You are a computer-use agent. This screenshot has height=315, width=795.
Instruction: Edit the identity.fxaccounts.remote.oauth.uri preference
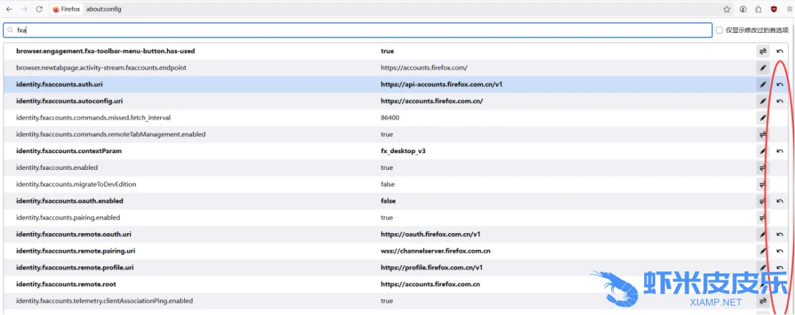coord(763,234)
